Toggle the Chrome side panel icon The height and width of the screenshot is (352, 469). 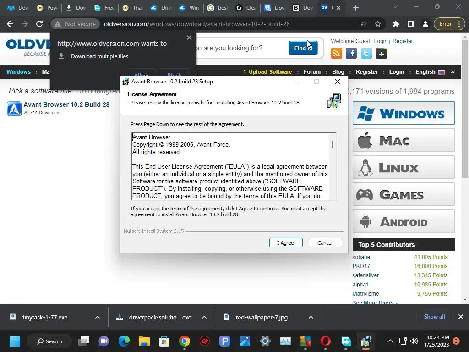coord(411,24)
